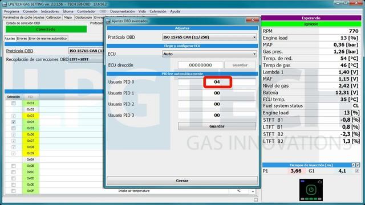Click the Selección column header
Image resolution: width=365 pixels, height=205 pixels.
(x=14, y=97)
